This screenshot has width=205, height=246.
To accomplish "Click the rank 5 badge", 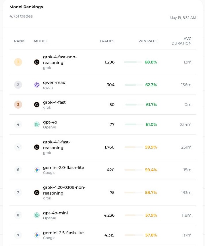I will [x=18, y=147].
